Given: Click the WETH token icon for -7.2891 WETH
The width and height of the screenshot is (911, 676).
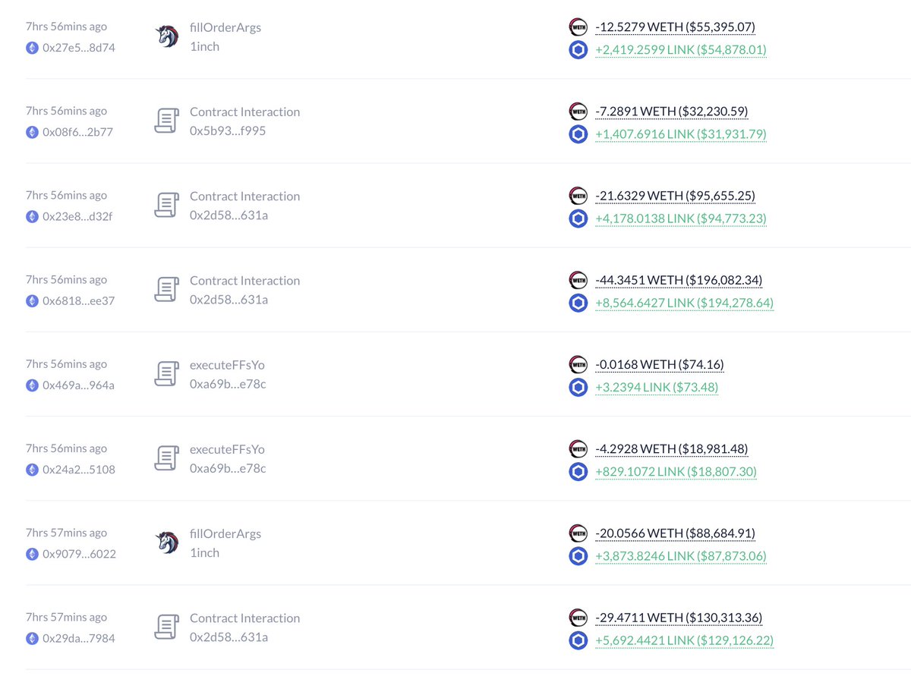Looking at the screenshot, I should pyautogui.click(x=578, y=112).
